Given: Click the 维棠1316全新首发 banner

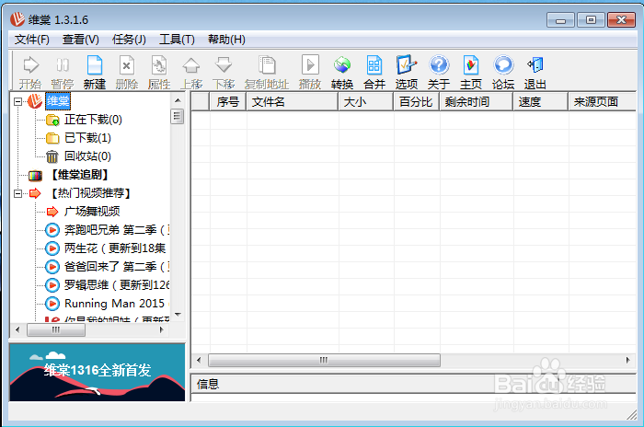Looking at the screenshot, I should click(97, 372).
